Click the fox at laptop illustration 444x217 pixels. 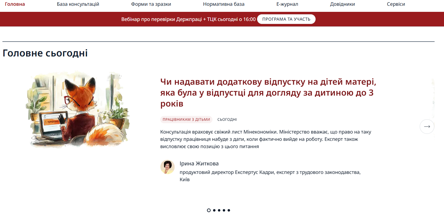78,110
